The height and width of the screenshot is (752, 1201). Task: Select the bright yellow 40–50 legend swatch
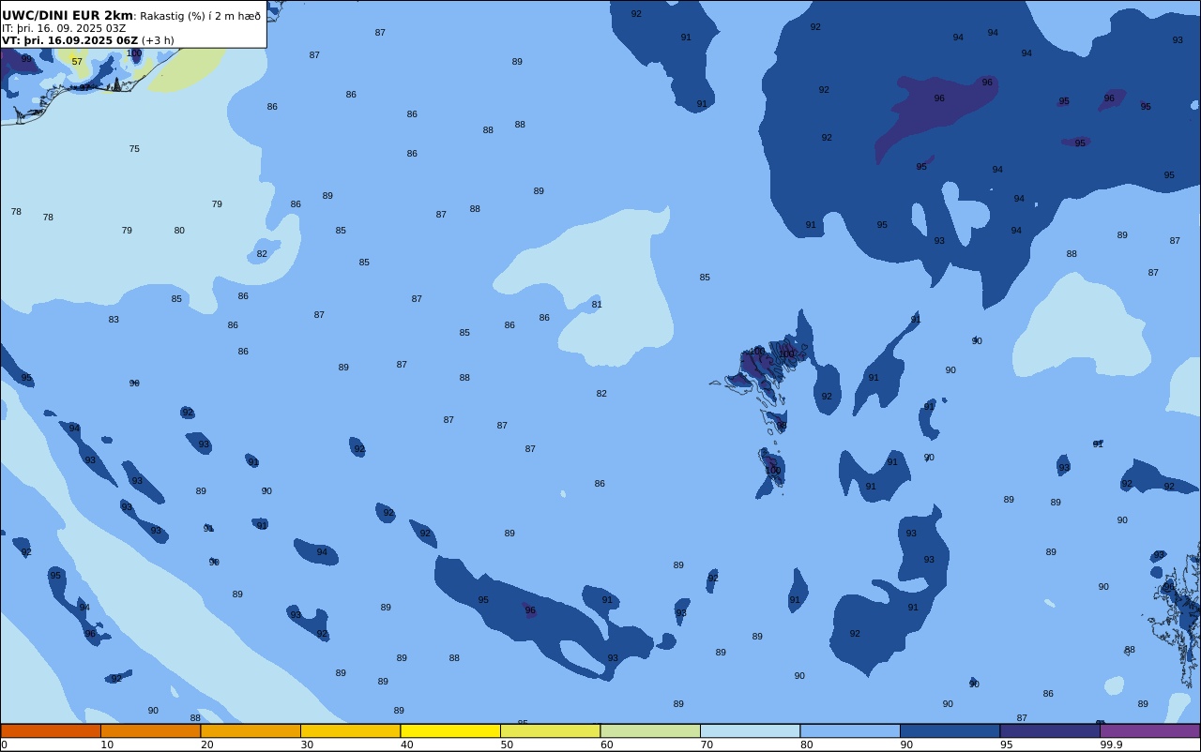coord(450,730)
